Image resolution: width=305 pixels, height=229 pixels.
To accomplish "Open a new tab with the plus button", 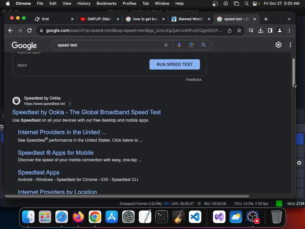I will pos(266,19).
